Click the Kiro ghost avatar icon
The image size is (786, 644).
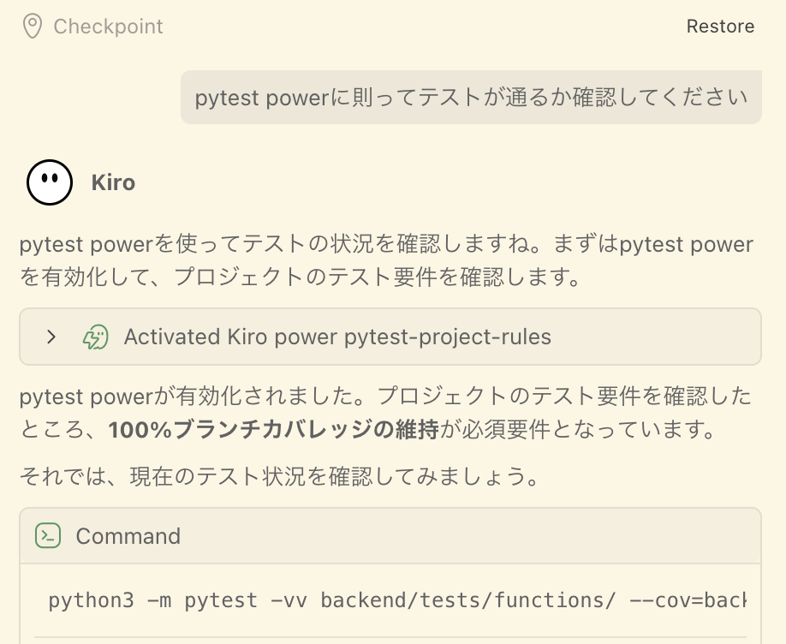point(49,182)
